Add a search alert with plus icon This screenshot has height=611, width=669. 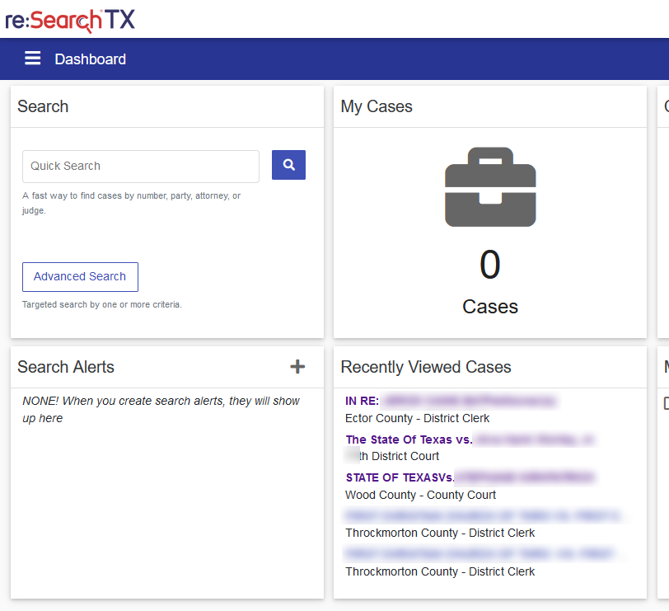[x=297, y=367]
